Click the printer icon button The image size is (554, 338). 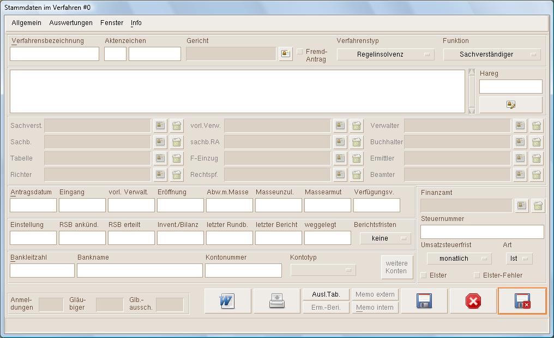point(276,301)
